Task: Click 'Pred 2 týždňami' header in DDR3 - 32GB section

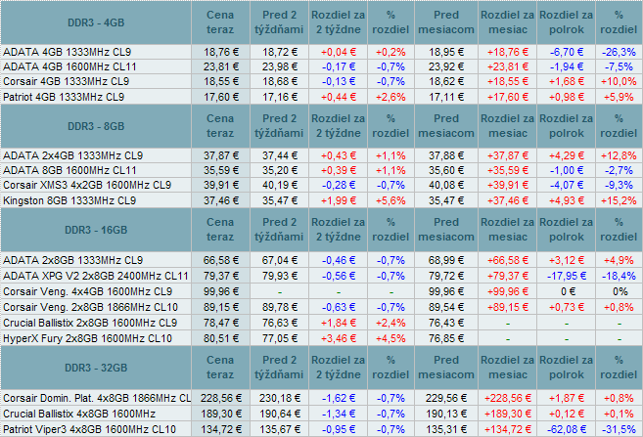Action: pyautogui.click(x=279, y=368)
